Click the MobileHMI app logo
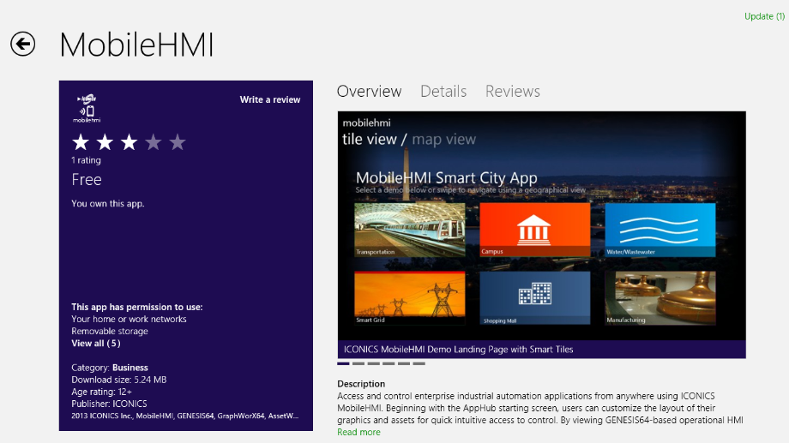The image size is (789, 443). click(x=86, y=109)
